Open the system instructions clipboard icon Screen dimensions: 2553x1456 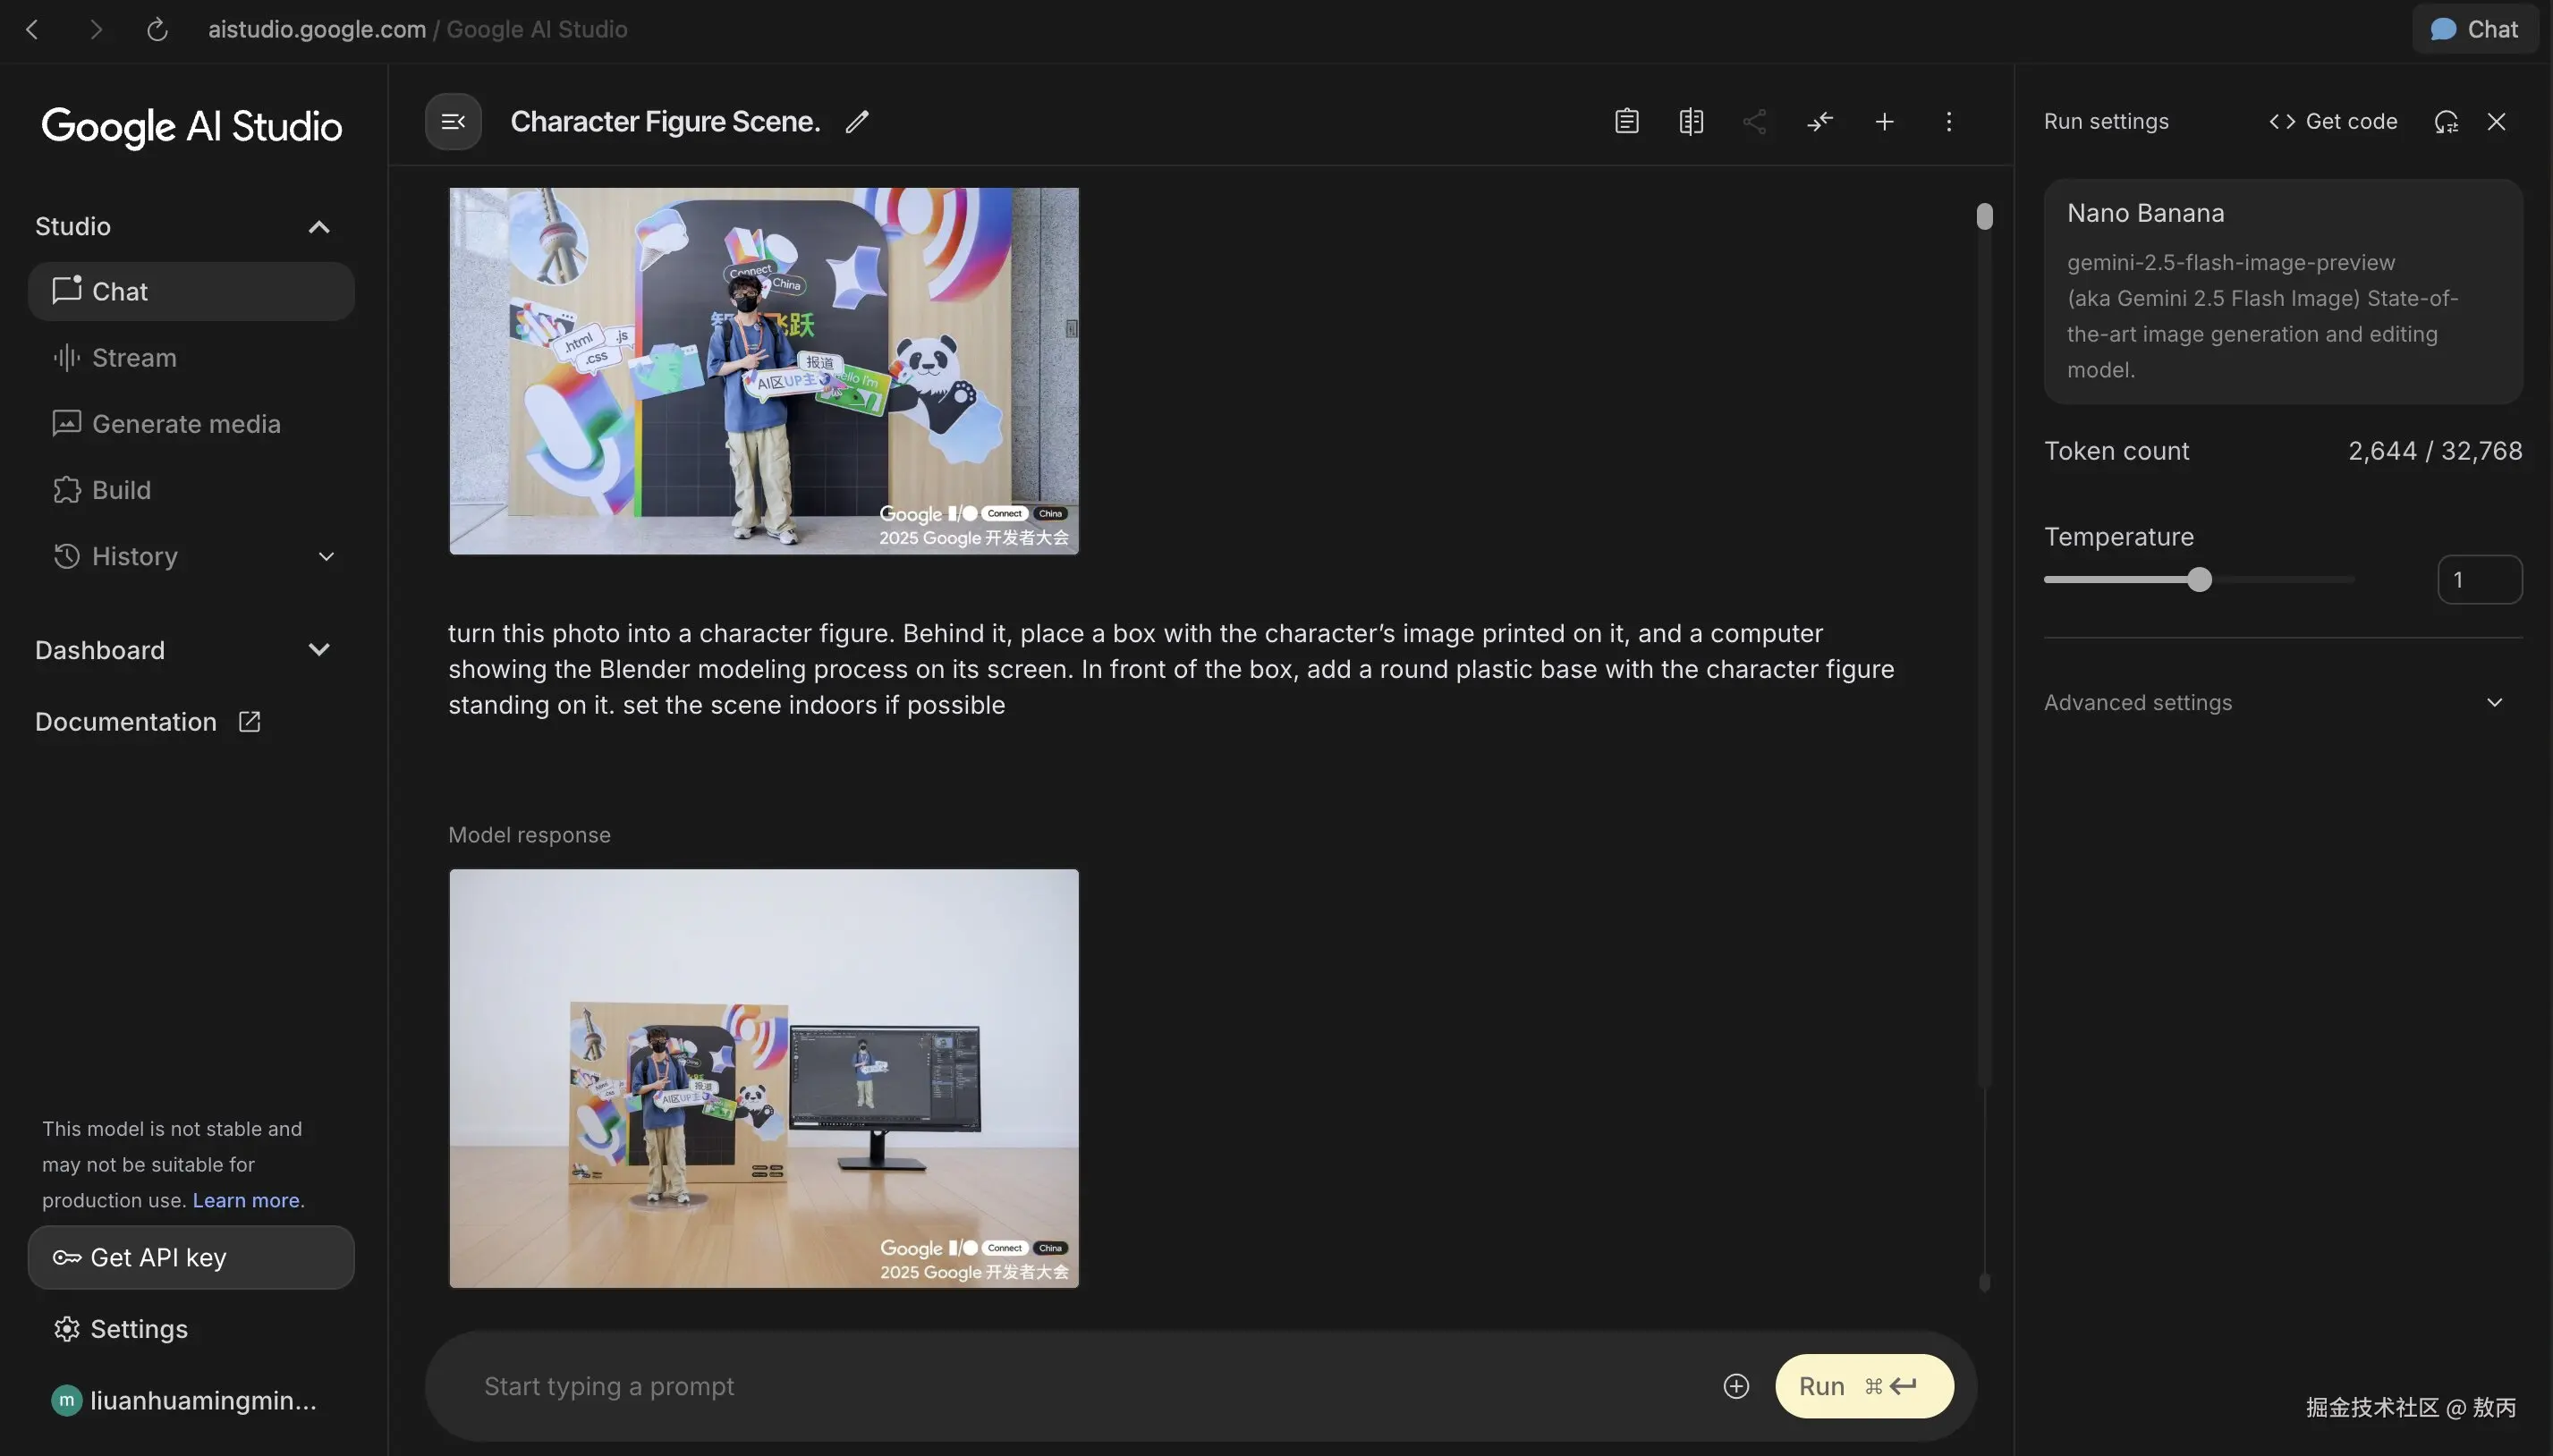(1627, 122)
